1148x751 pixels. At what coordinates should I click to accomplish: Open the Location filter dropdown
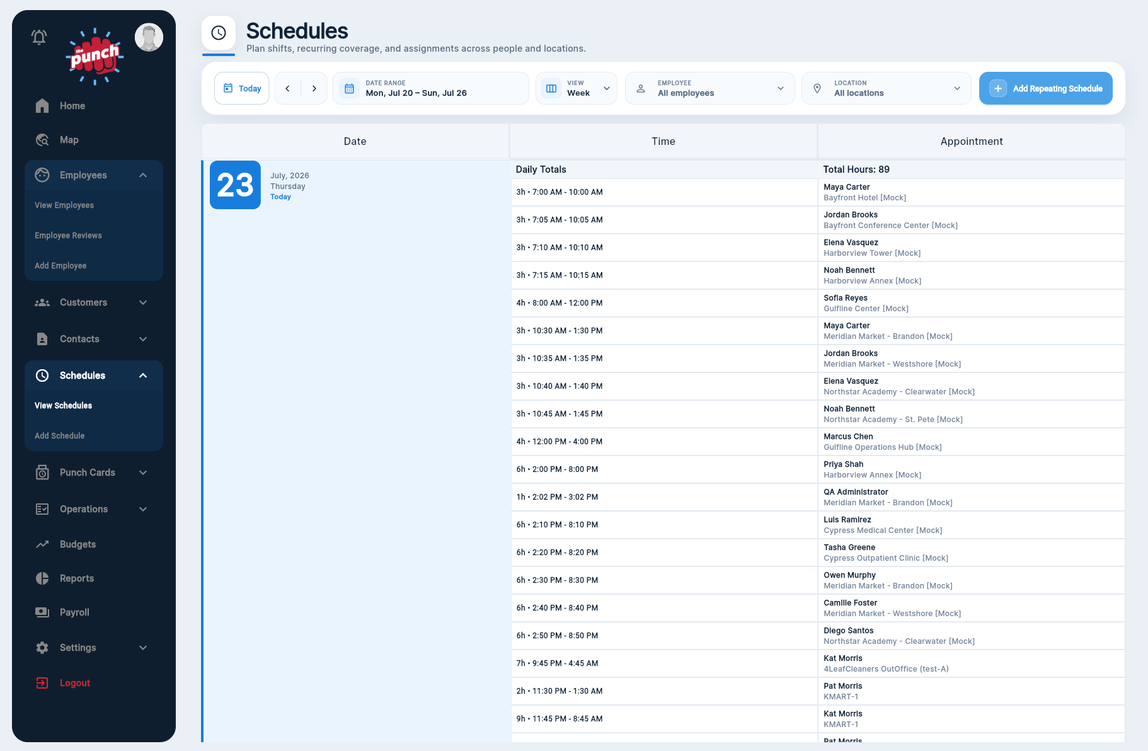click(887, 88)
